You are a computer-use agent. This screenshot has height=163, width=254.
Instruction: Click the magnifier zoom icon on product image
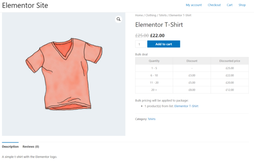click(119, 19)
